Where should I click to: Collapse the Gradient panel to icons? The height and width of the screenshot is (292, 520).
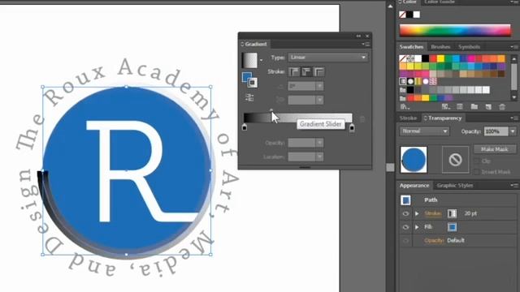358,36
